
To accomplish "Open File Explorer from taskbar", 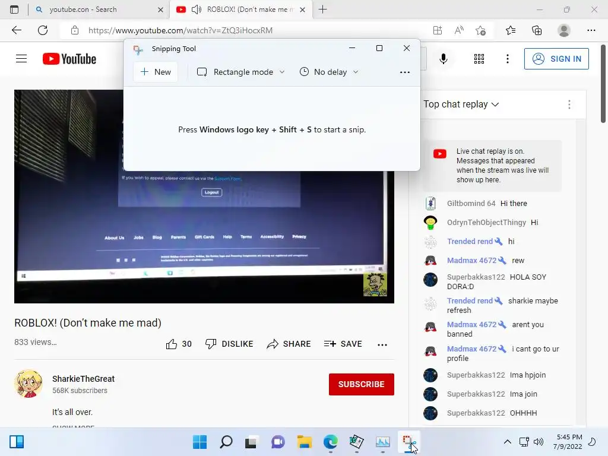I will pyautogui.click(x=305, y=442).
